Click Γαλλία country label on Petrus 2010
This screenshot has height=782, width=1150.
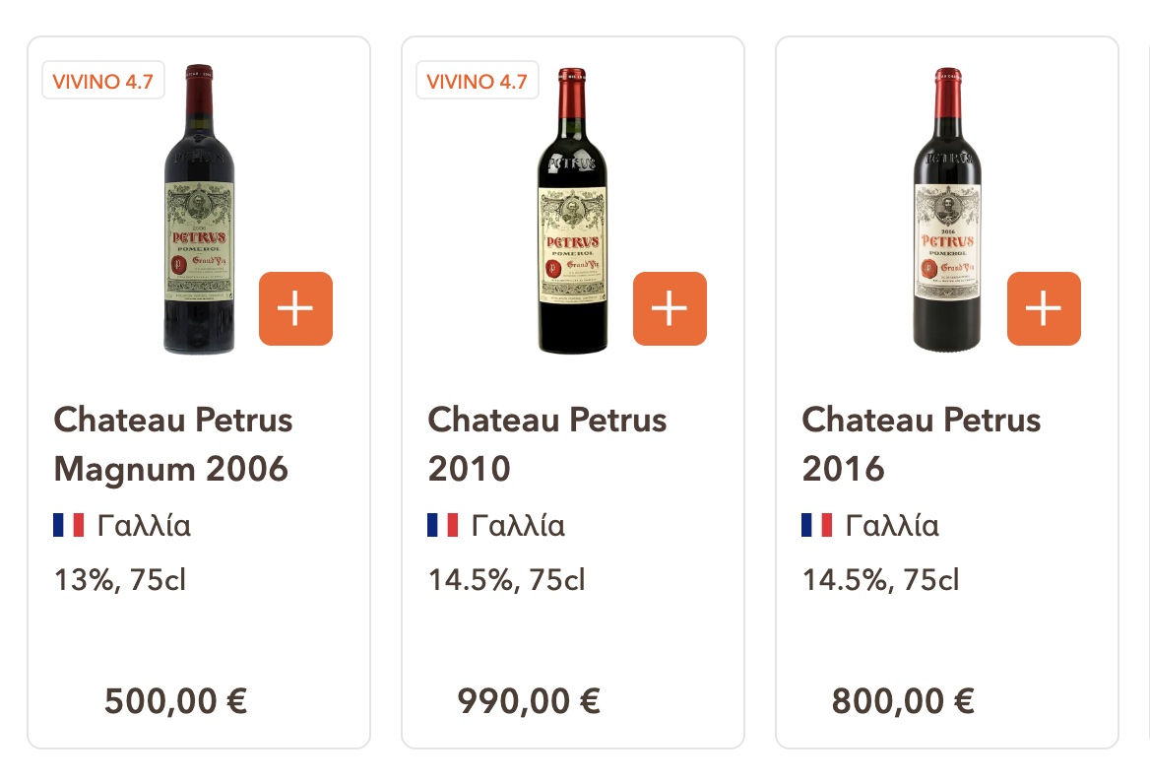click(x=518, y=526)
